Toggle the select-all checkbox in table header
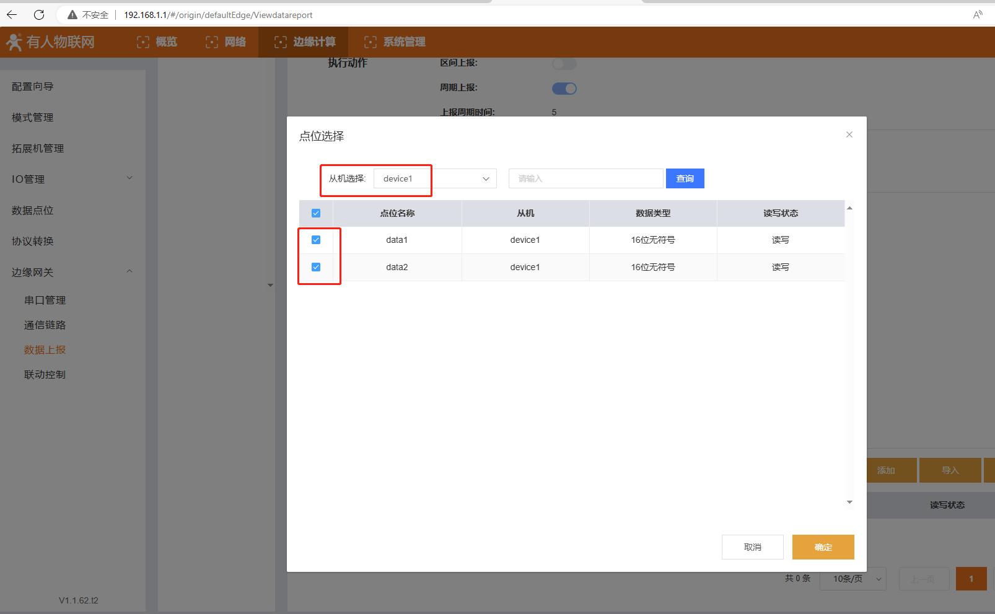 (x=316, y=213)
